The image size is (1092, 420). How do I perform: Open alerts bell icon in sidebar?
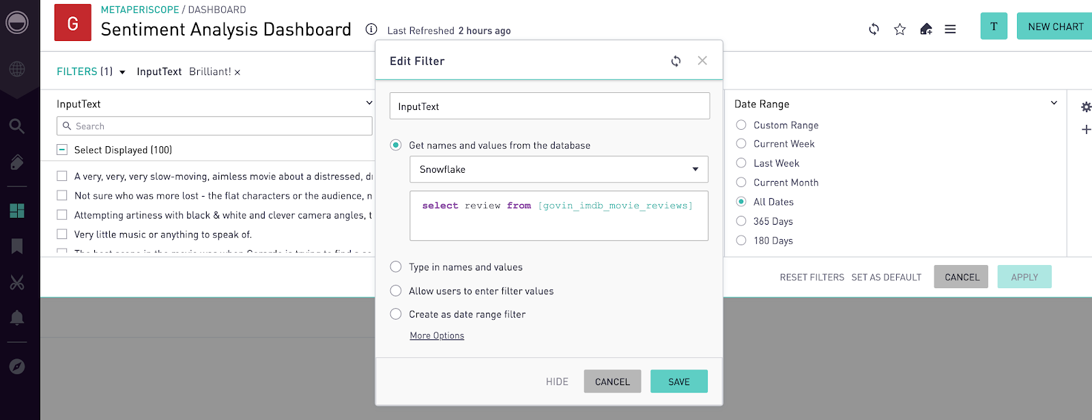coord(17,318)
